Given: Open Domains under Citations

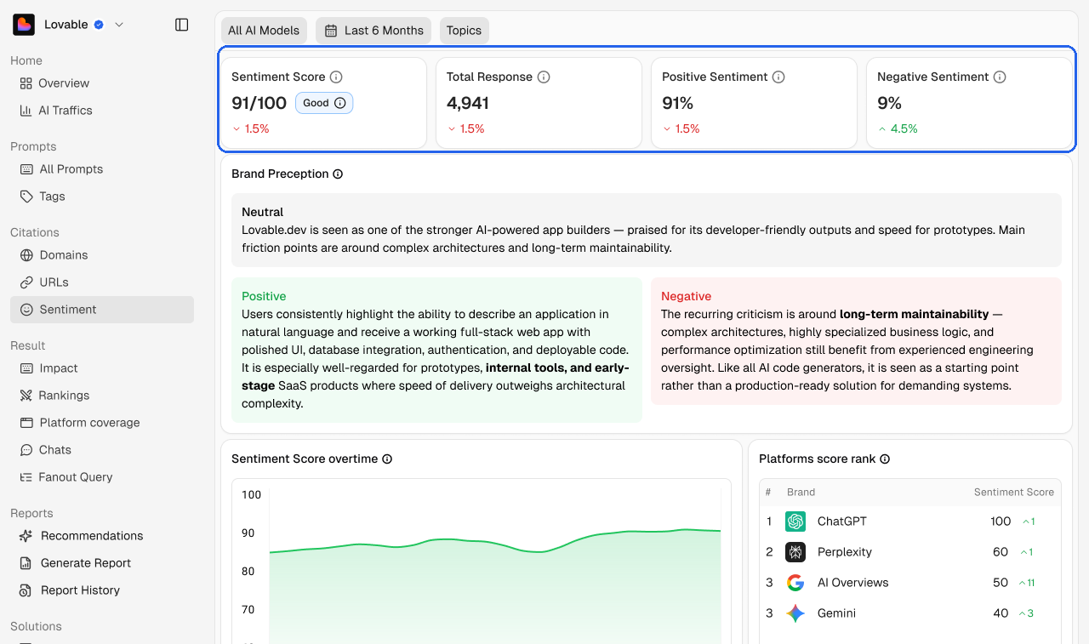Looking at the screenshot, I should click(x=102, y=255).
